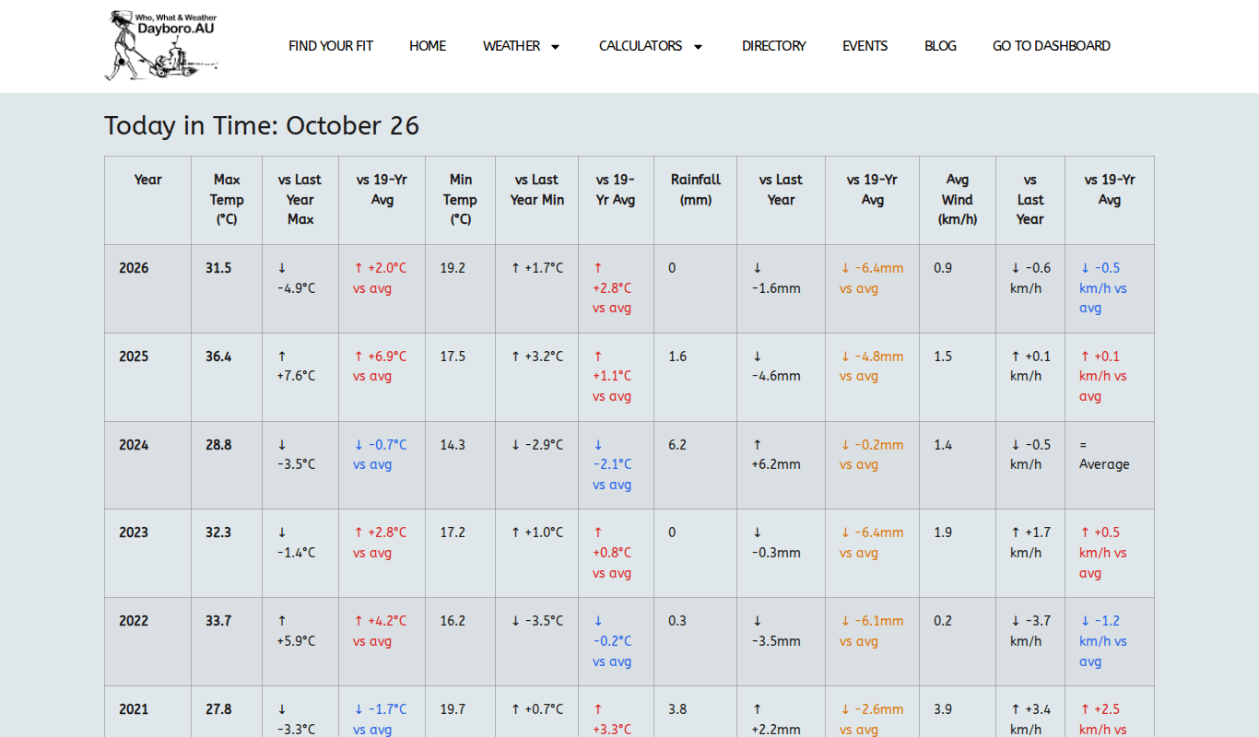Open the Directory menu item
The width and height of the screenshot is (1259, 737).
pos(774,46)
